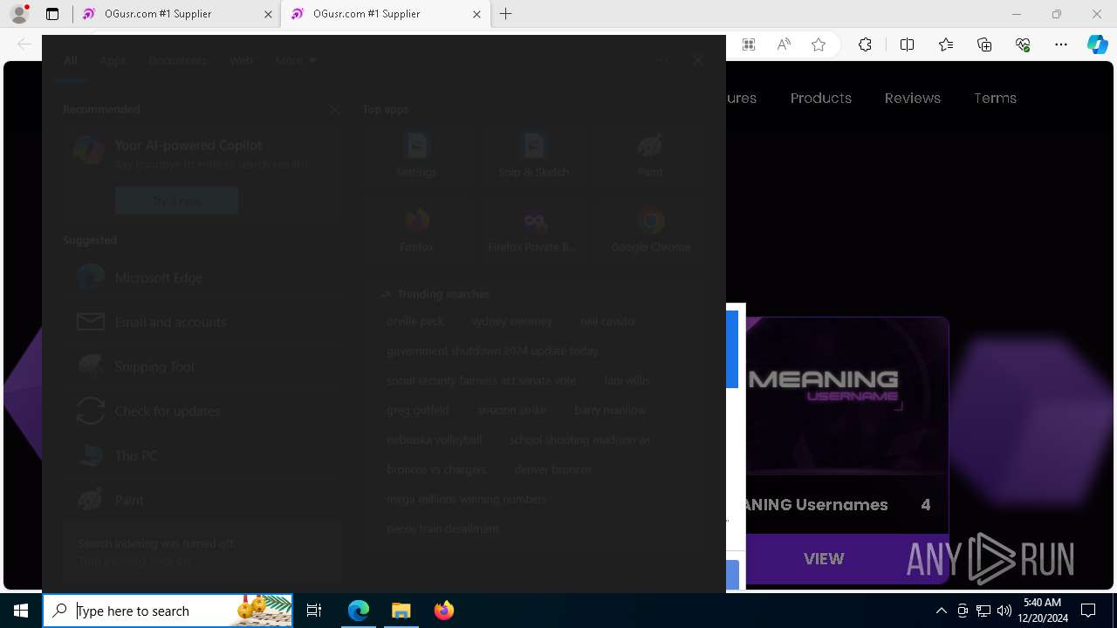This screenshot has height=628, width=1117.
Task: Close the active OGusr.com tab
Action: pos(476,14)
